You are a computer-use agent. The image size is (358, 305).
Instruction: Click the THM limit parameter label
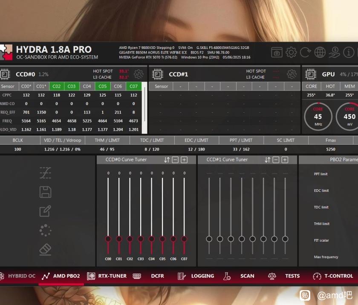coord(321,224)
